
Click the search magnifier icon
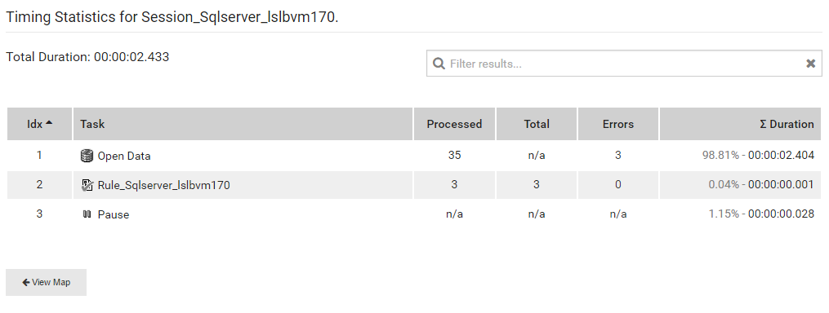click(x=439, y=64)
